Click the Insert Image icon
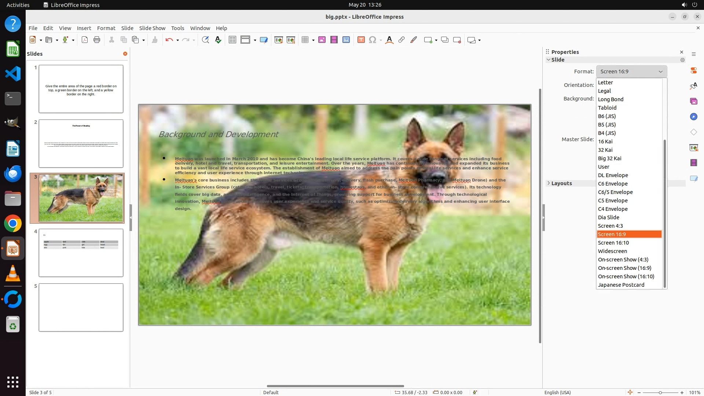704x396 pixels. coord(322,40)
